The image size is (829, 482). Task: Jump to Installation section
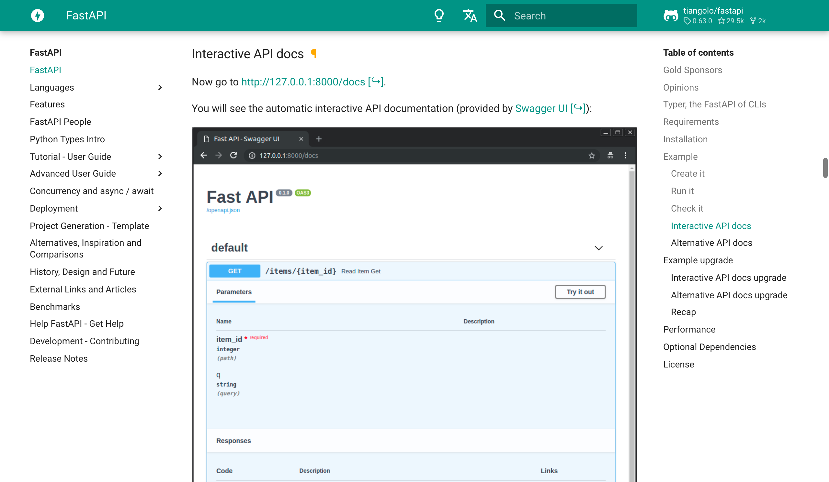[685, 139]
